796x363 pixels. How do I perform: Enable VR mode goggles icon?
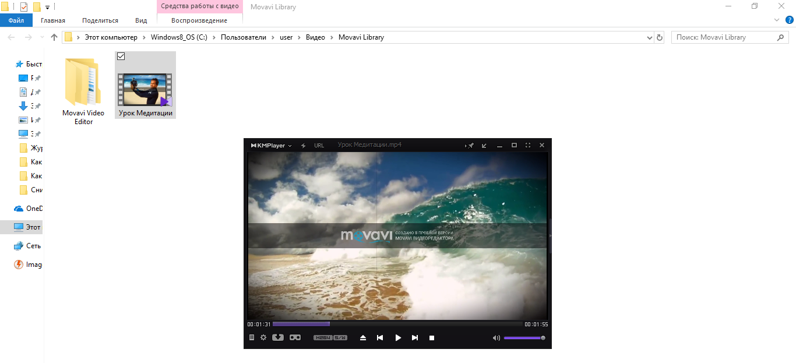pos(295,337)
